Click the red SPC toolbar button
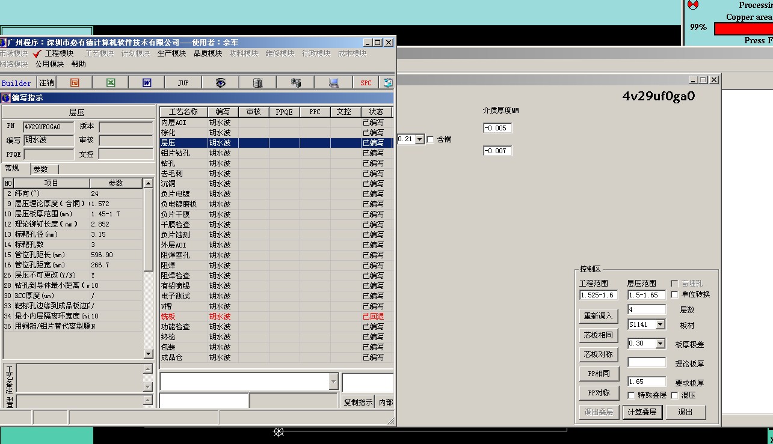Screen dimensions: 773x444 (366, 83)
